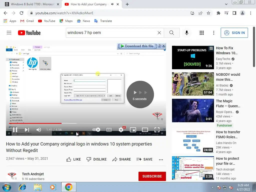The image size is (256, 192).
Task: Mute tab audio speaker icon
Action: click(112, 4)
